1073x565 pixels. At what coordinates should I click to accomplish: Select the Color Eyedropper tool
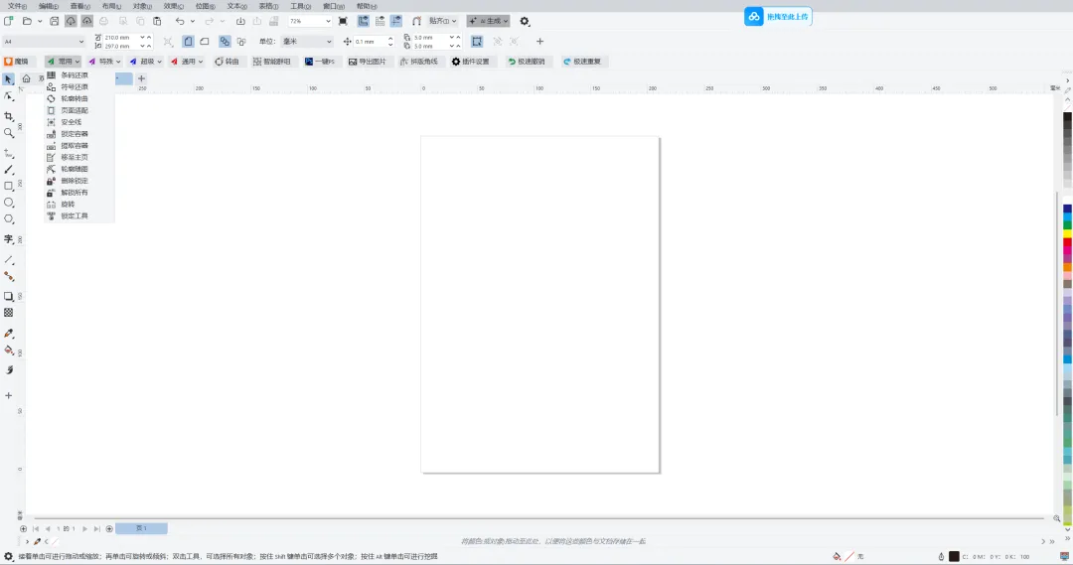(x=8, y=333)
